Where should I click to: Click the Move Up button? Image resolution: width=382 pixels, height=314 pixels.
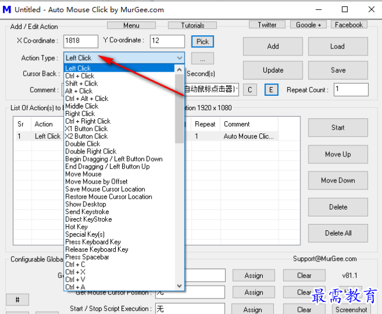pos(338,154)
